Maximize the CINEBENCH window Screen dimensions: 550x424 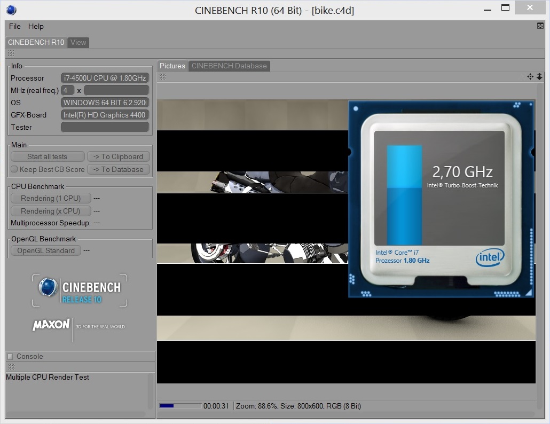pyautogui.click(x=505, y=7)
